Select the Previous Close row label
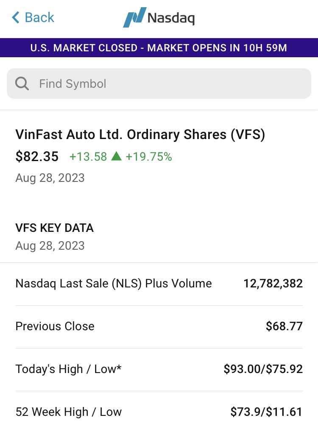This screenshot has width=318, height=429. point(55,326)
